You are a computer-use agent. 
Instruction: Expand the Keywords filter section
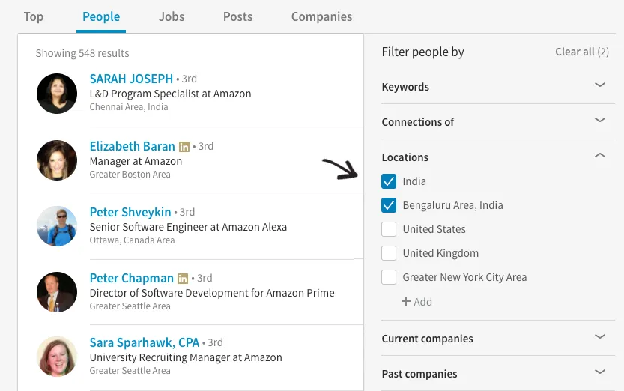tap(600, 85)
